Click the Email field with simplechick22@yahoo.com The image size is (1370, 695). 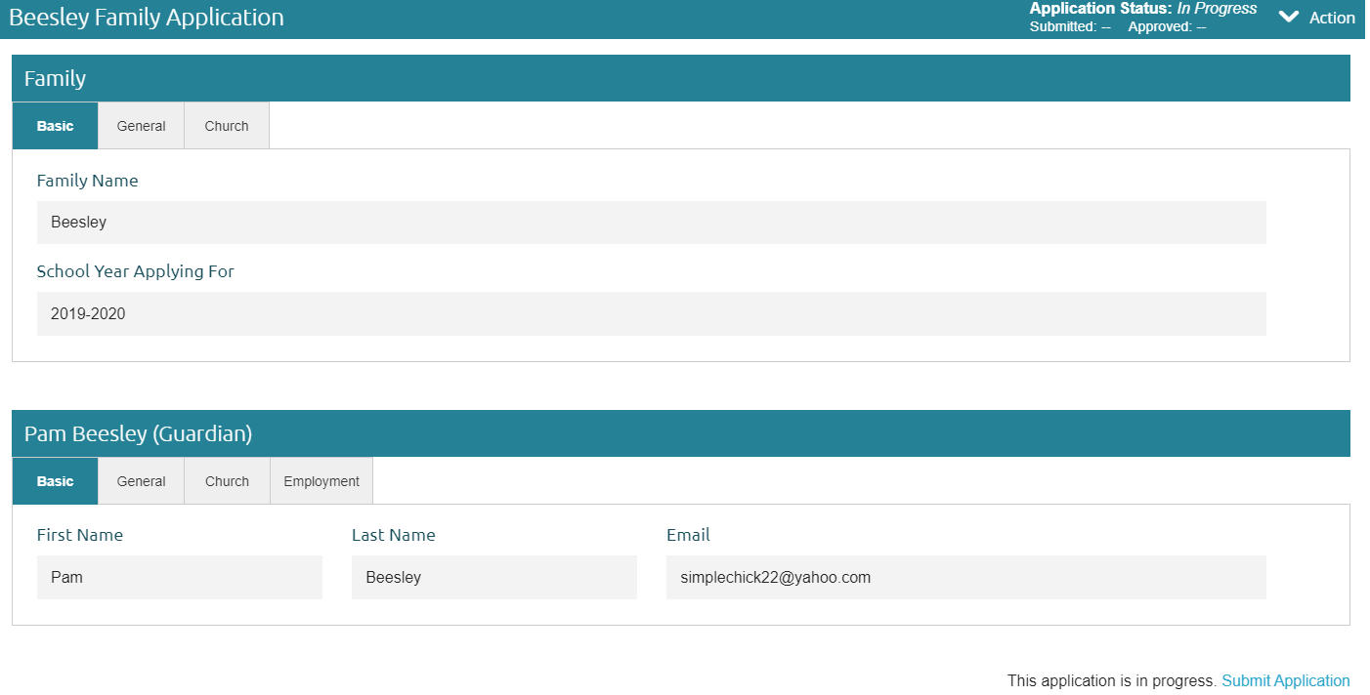pyautogui.click(x=965, y=578)
